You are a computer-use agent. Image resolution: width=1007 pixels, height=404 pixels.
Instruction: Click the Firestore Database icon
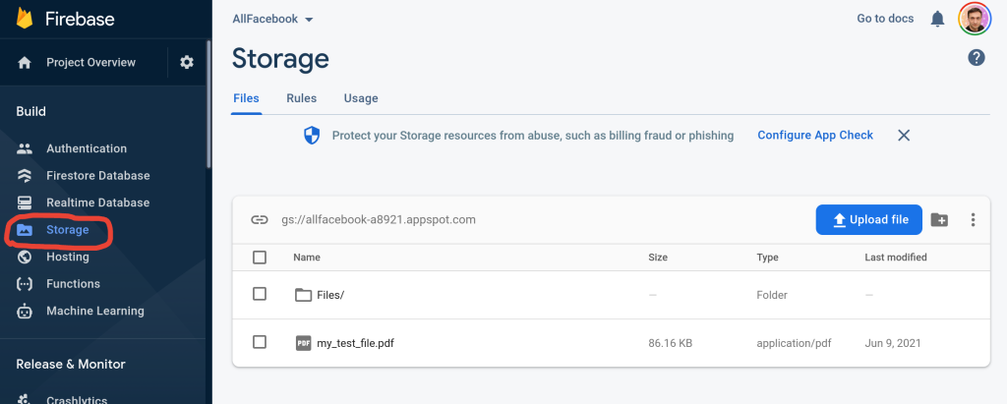coord(25,175)
